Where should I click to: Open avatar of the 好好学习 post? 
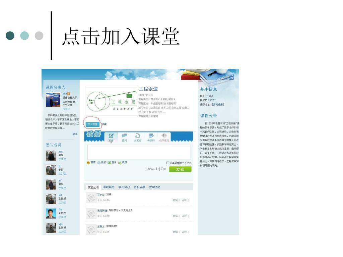click(91, 214)
